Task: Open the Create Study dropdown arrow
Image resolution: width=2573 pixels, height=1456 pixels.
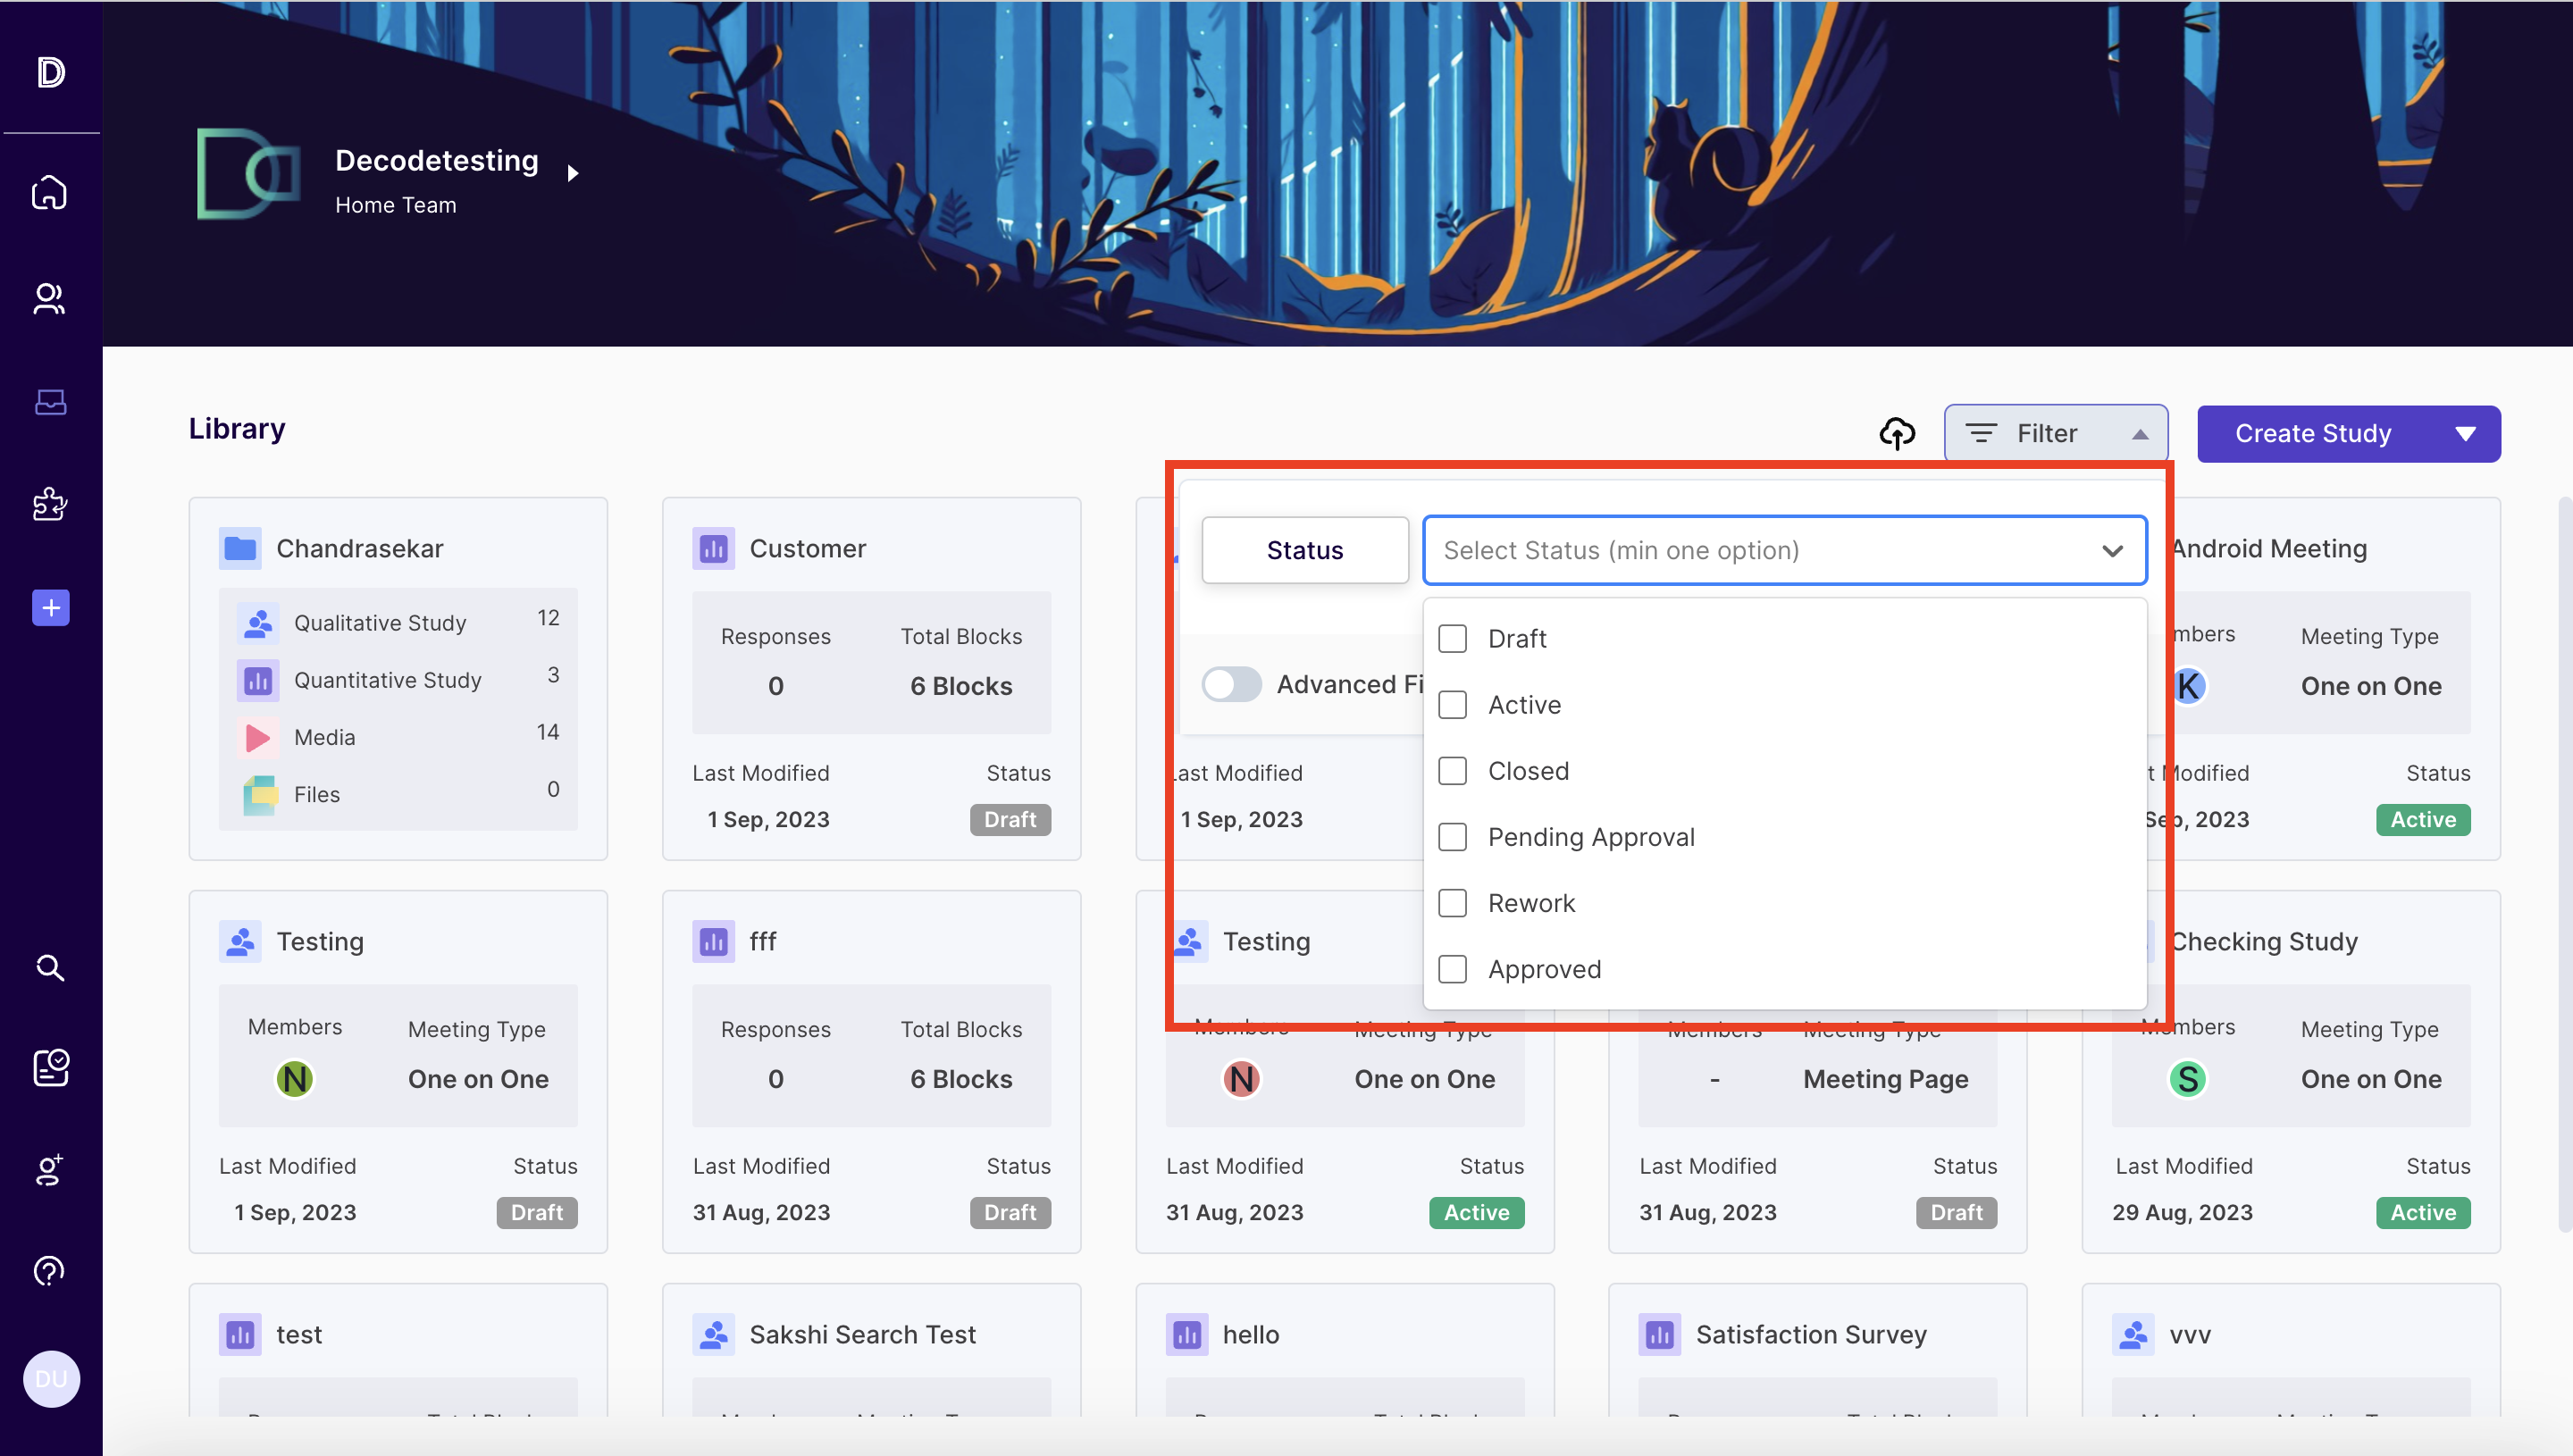Action: tap(2465, 433)
